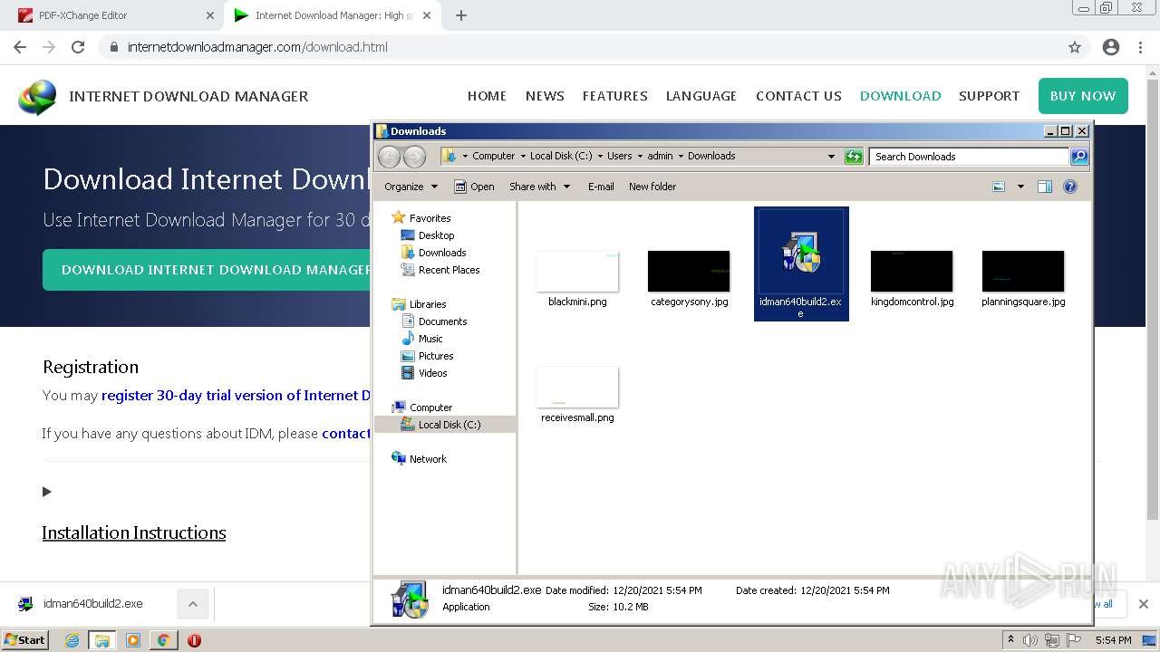Close the Chrome downloads bar
1160x652 pixels.
pos(1143,604)
